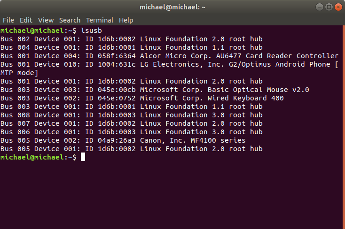Open the Terminal menu
The height and width of the screenshot is (229, 345).
100,20
